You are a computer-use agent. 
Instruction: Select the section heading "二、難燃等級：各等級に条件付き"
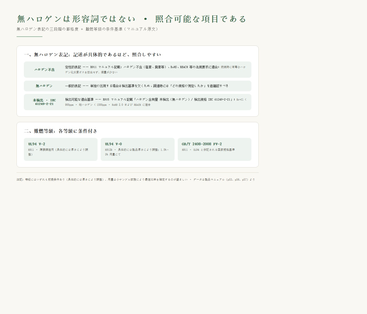coord(61,131)
